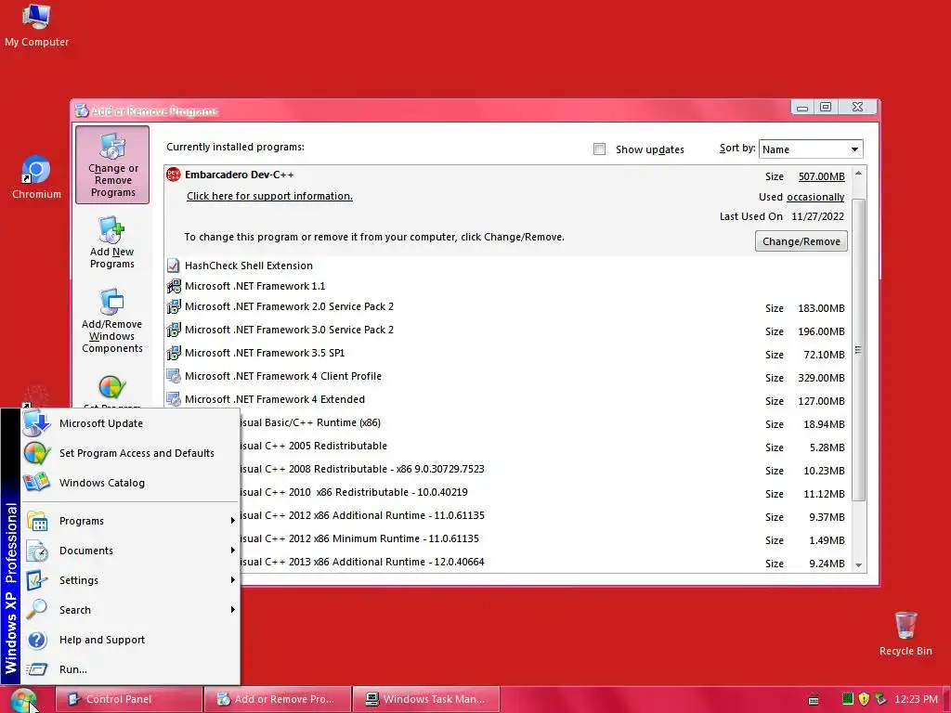Open Recycle Bin on desktop

click(905, 633)
